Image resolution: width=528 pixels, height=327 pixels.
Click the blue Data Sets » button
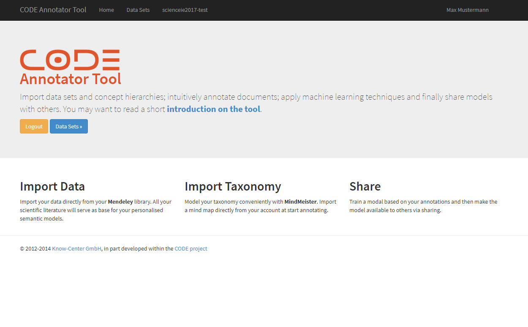(69, 126)
